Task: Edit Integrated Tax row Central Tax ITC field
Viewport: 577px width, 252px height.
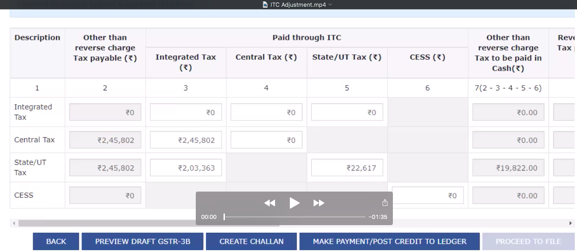Action: pos(267,112)
